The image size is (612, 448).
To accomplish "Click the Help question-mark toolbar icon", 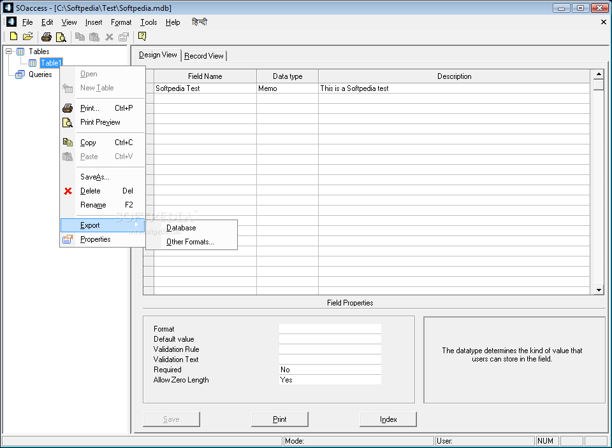I will [142, 37].
